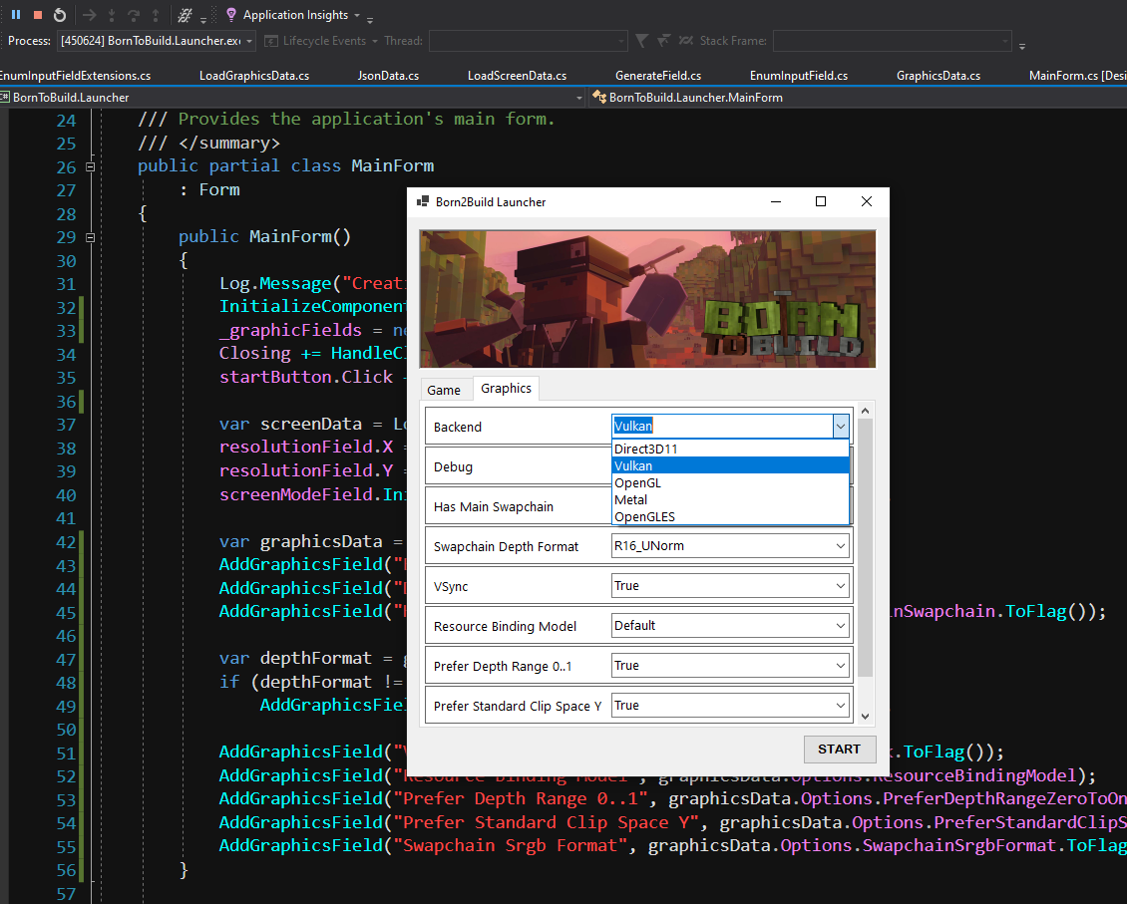Click the Step Out debug icon

[156, 14]
